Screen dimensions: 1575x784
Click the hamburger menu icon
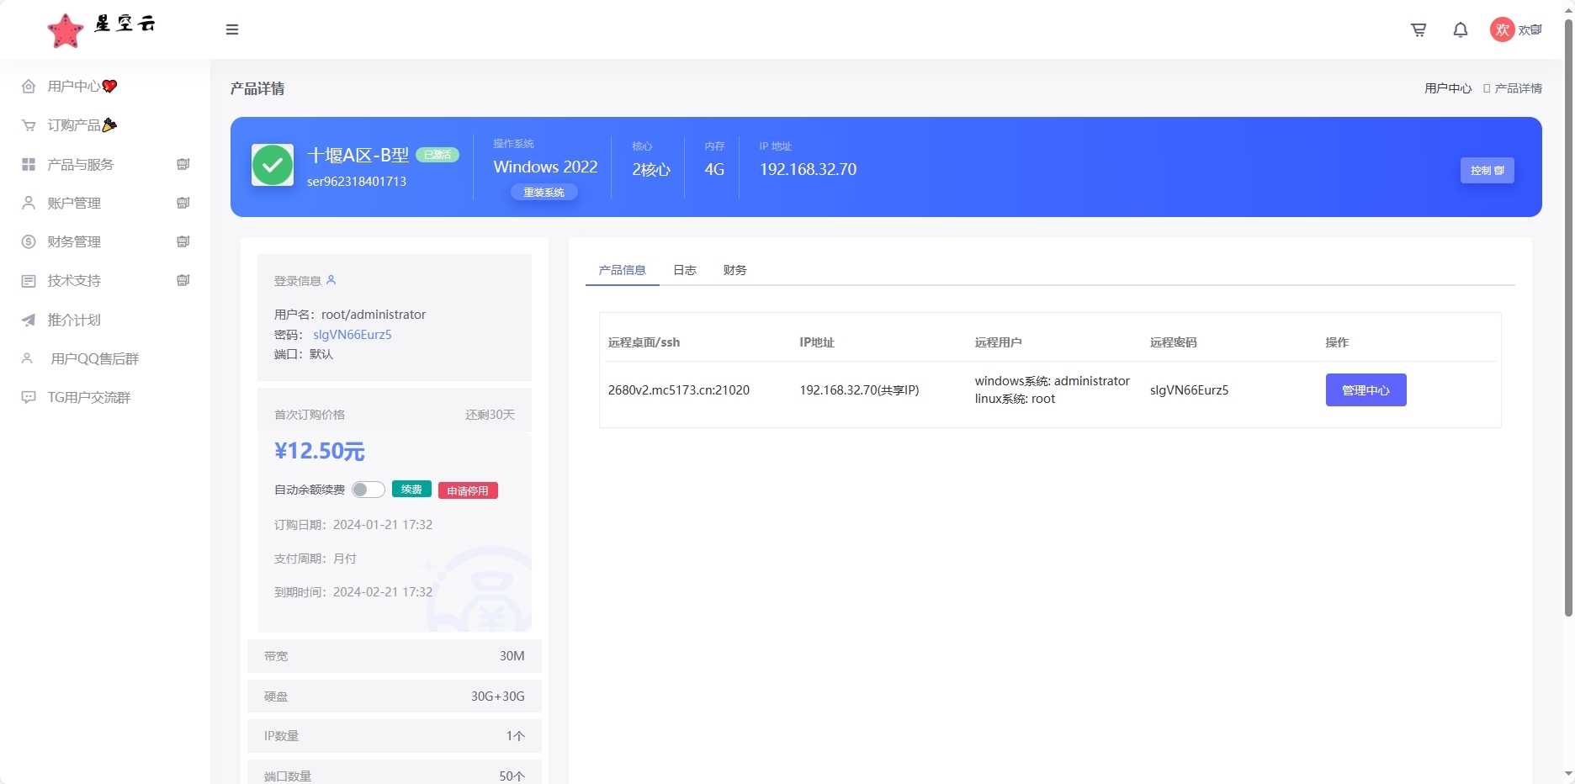click(232, 29)
